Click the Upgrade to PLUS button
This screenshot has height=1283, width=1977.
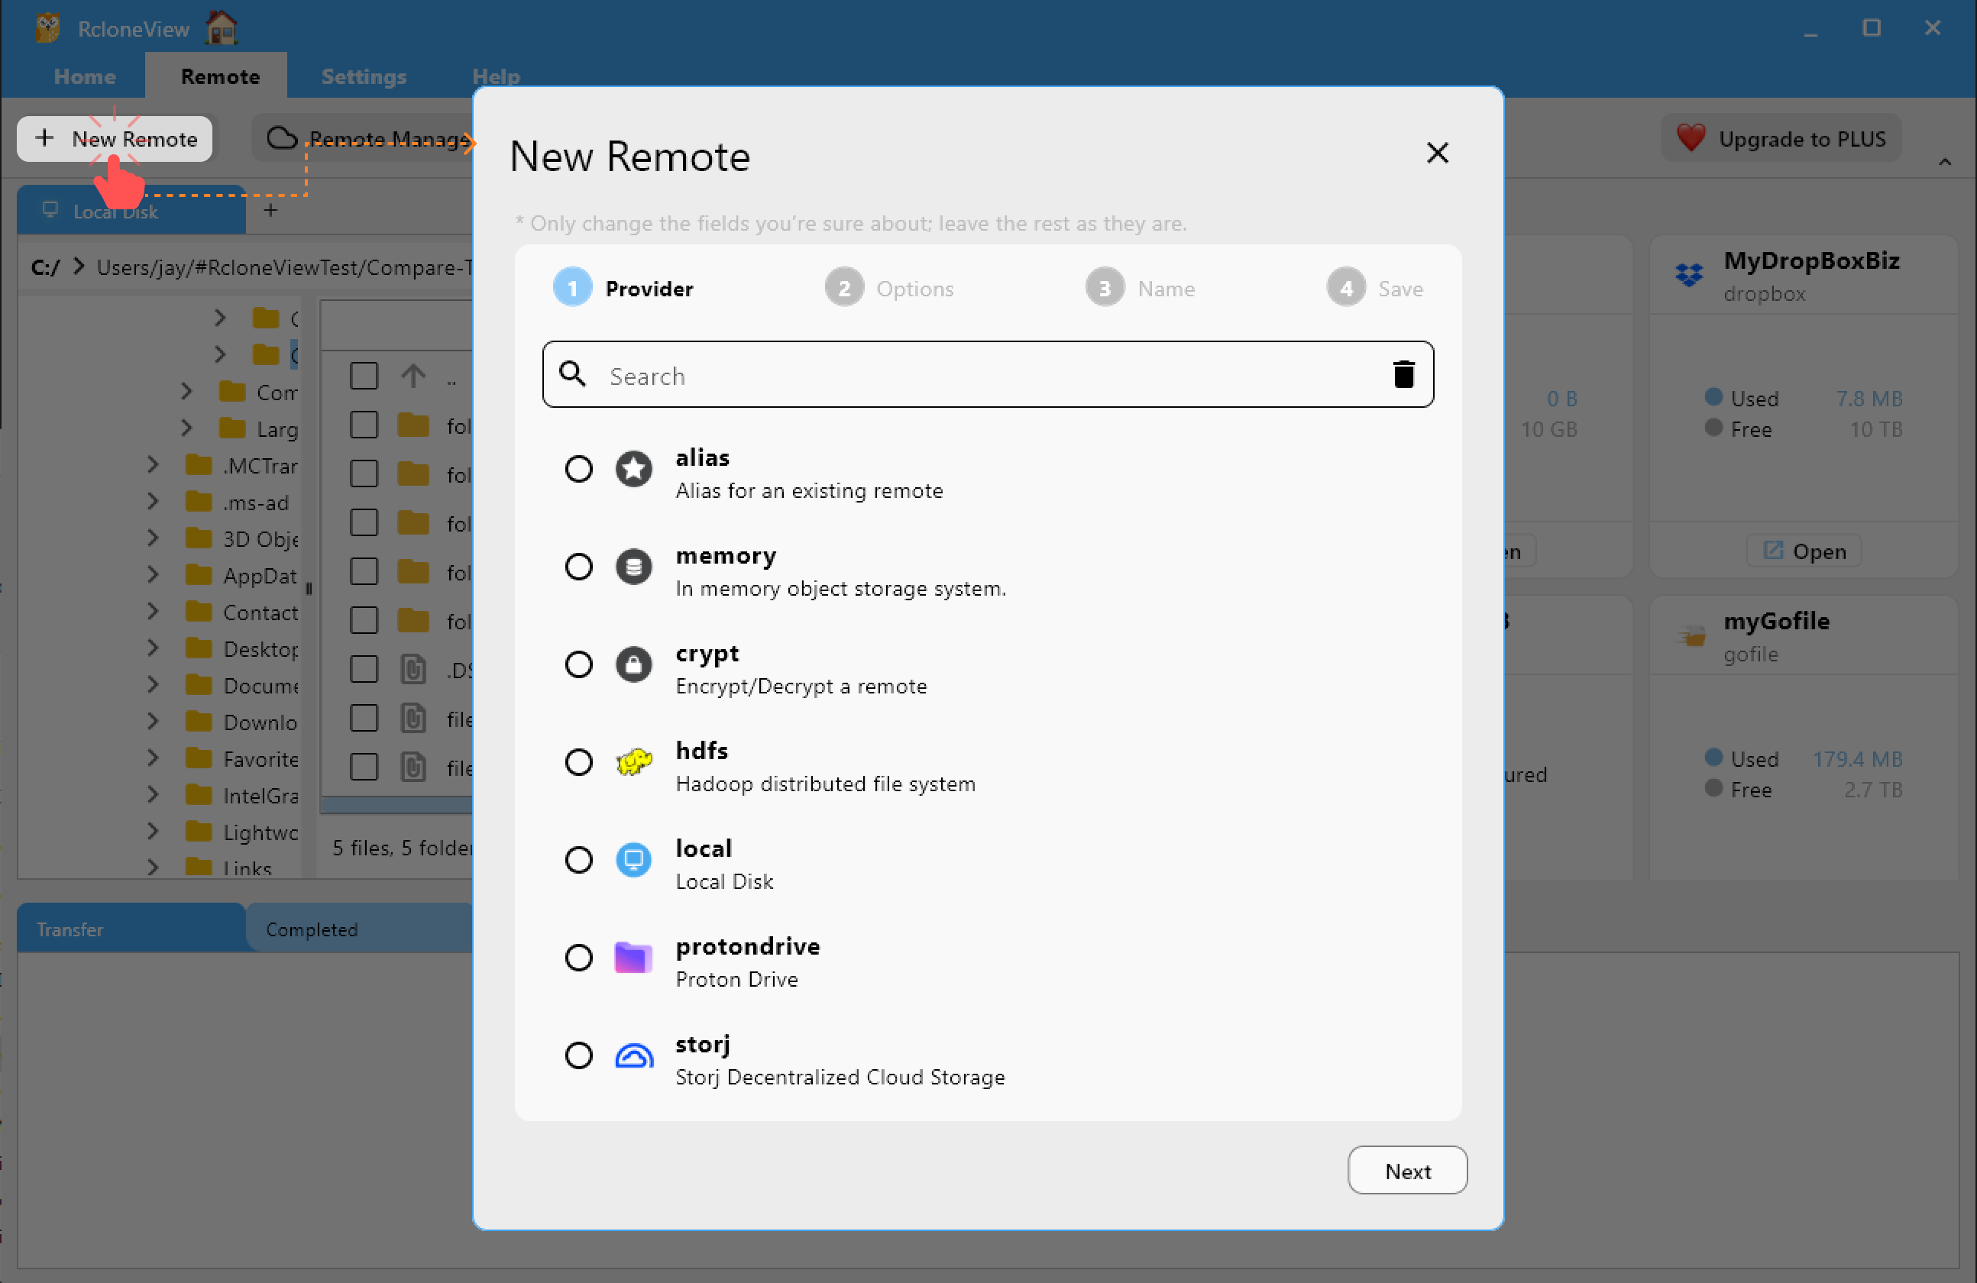point(1780,139)
